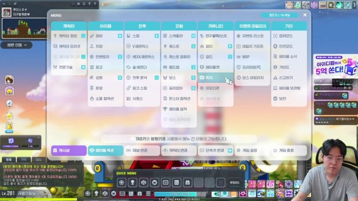The height and width of the screenshot is (201, 358).
Task: Open 신고하기 entry
Action: [x=289, y=78]
